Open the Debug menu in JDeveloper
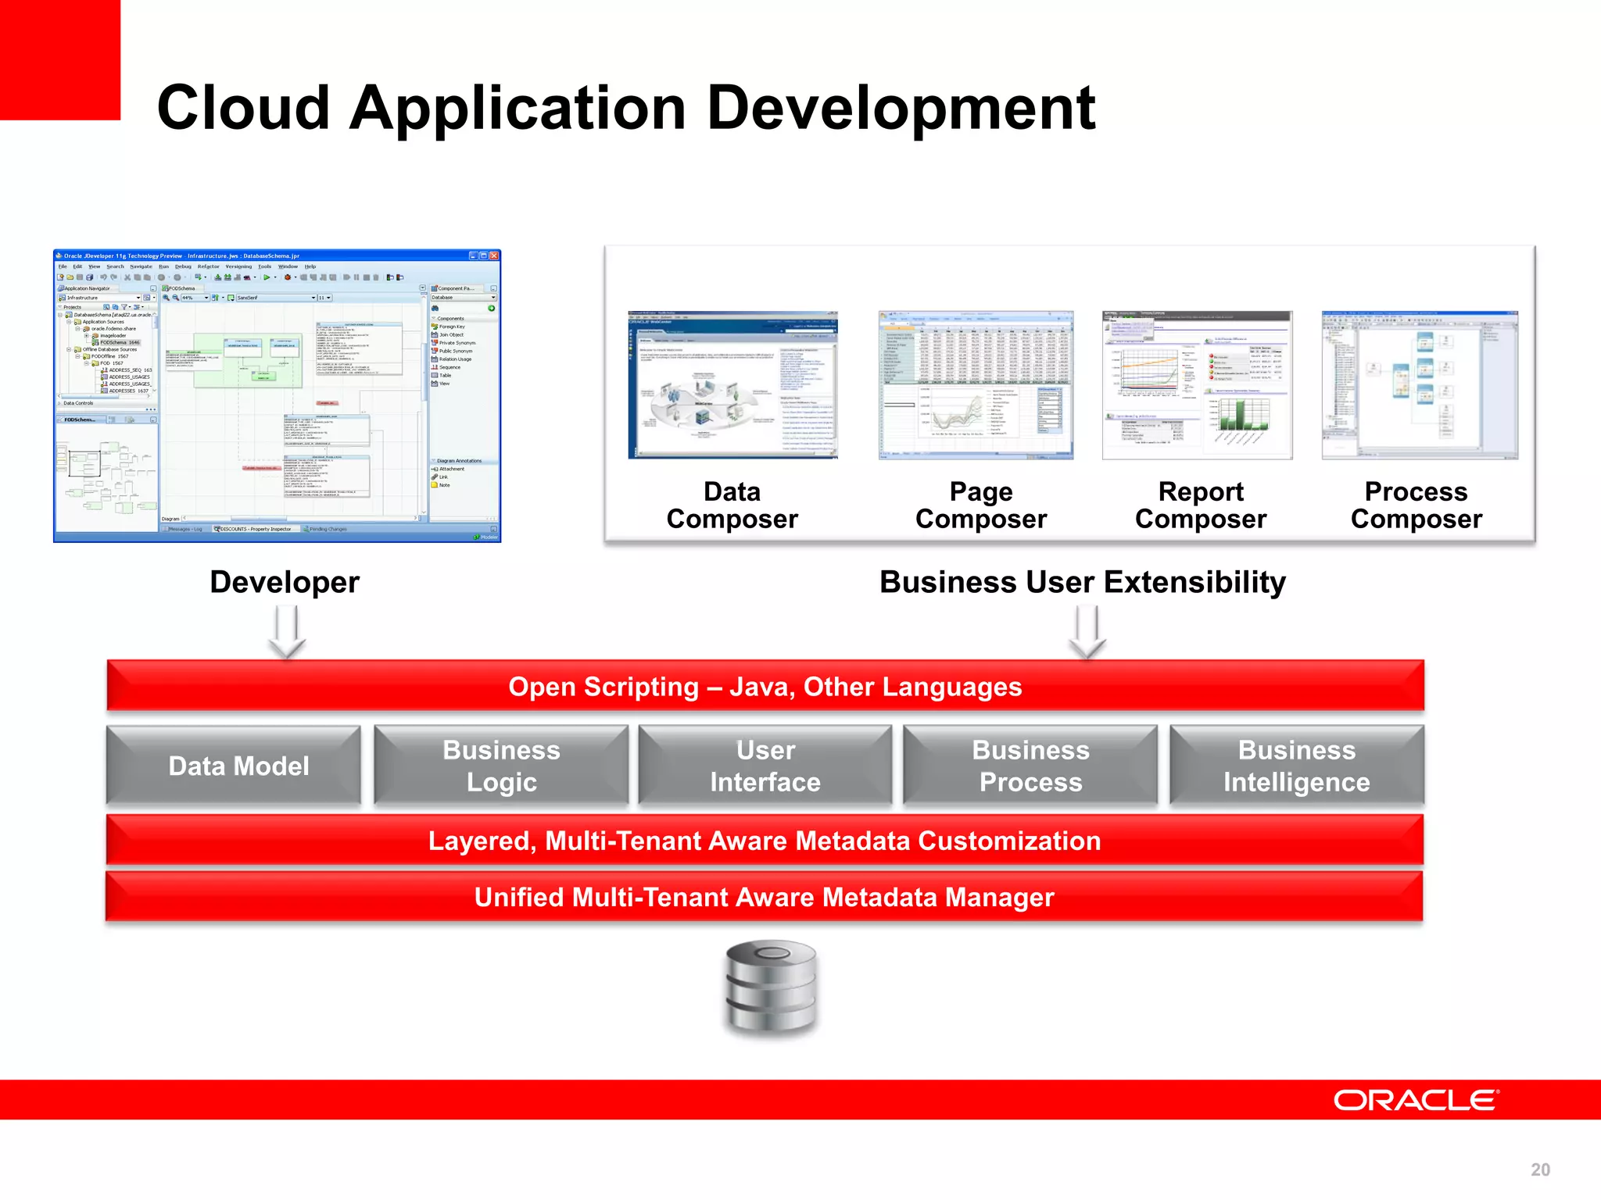 [x=183, y=266]
